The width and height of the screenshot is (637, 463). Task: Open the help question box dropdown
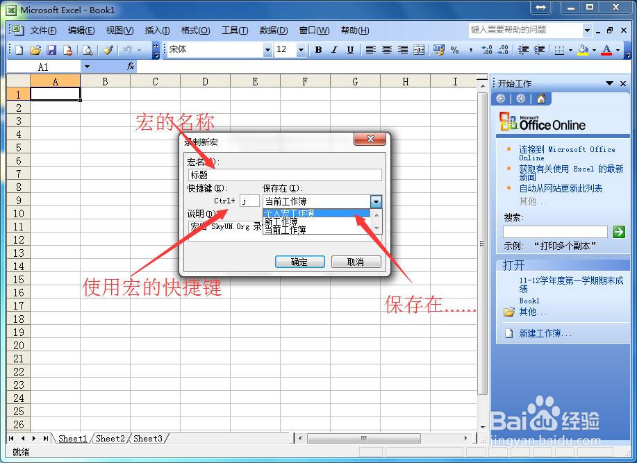point(587,30)
